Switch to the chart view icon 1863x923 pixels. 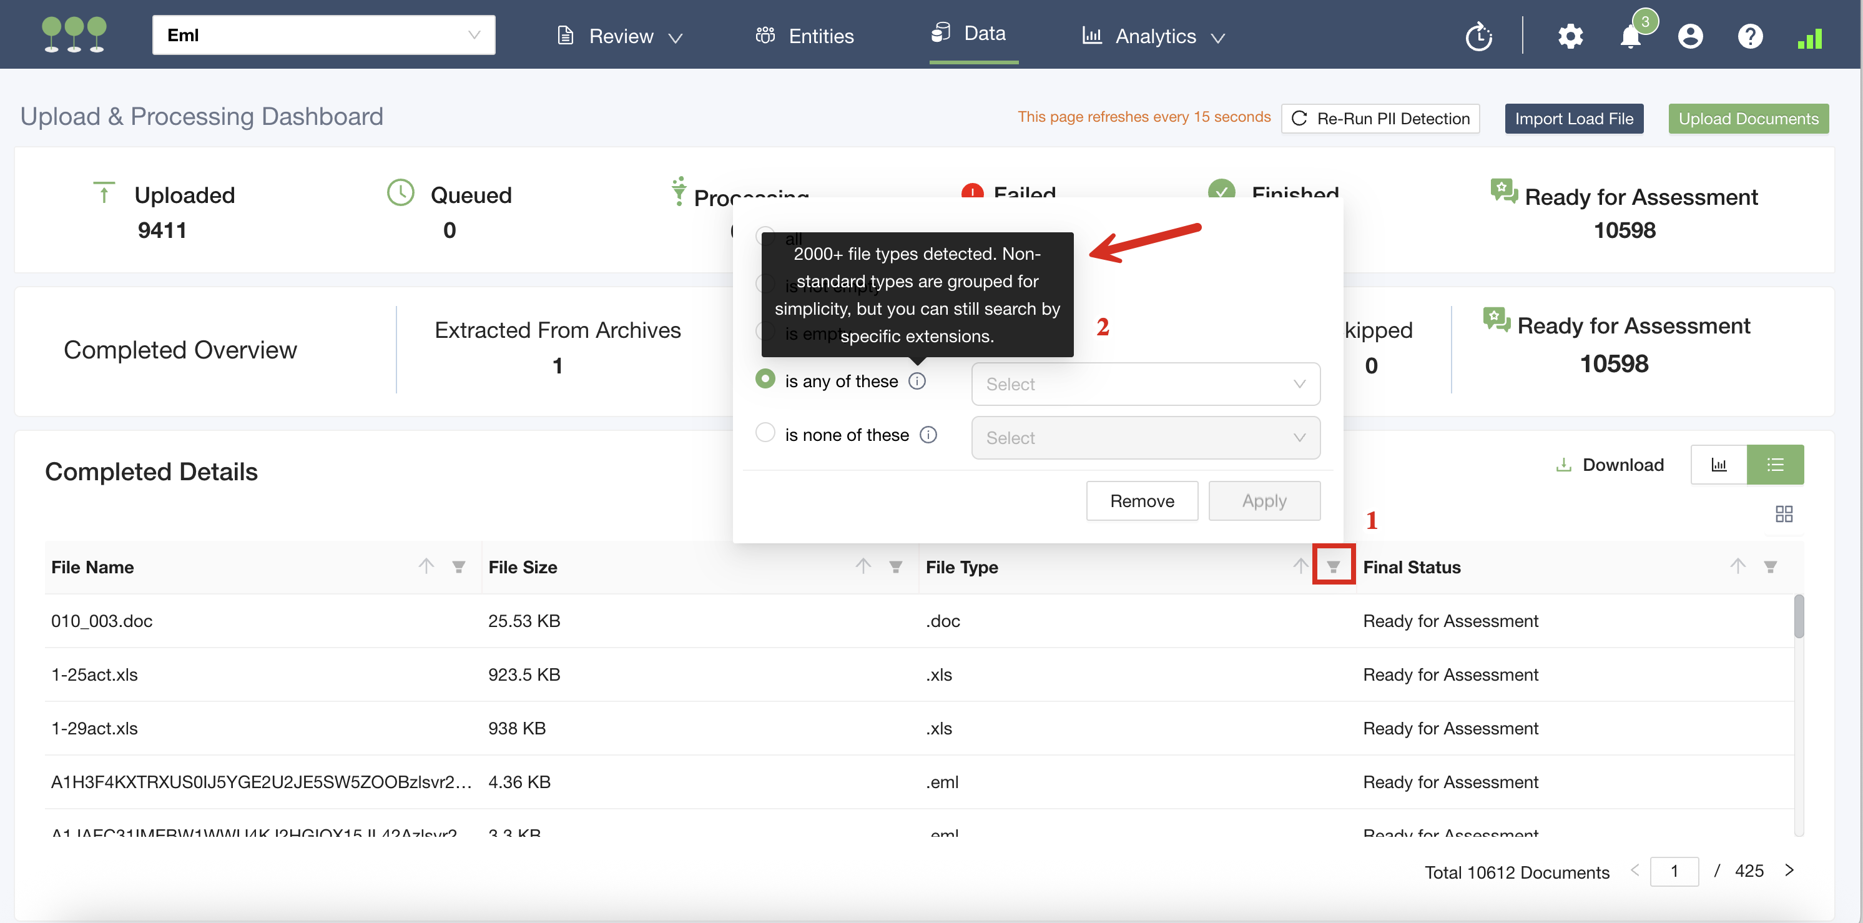[1718, 465]
